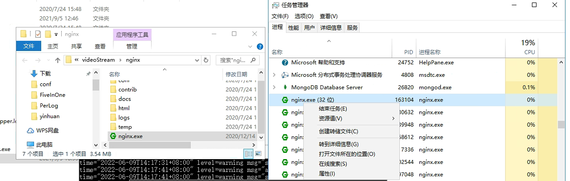This screenshot has height=181, width=570.
Task: Open the recent locations dropdown arrow
Action: point(48,60)
